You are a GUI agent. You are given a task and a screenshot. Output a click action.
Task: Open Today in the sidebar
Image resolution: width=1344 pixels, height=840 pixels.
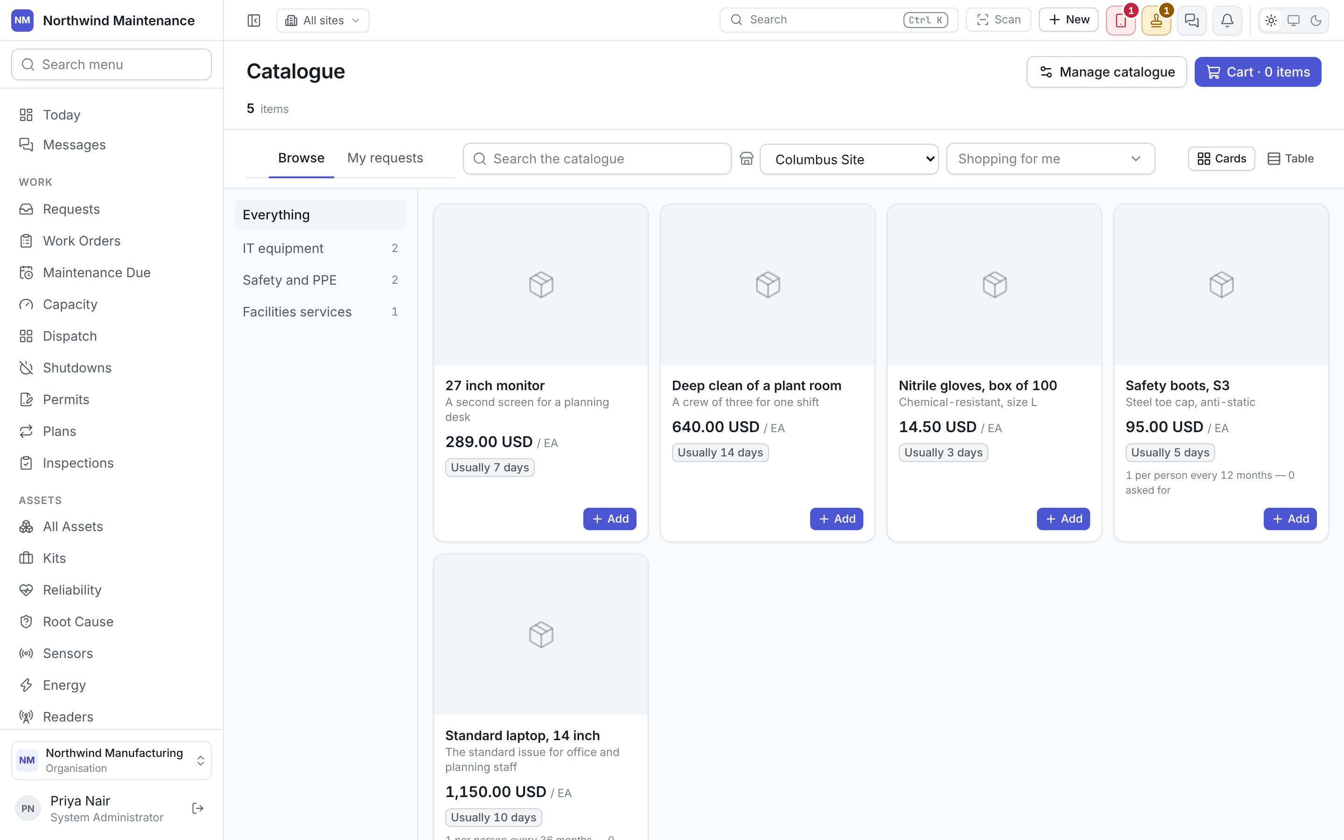click(112, 115)
